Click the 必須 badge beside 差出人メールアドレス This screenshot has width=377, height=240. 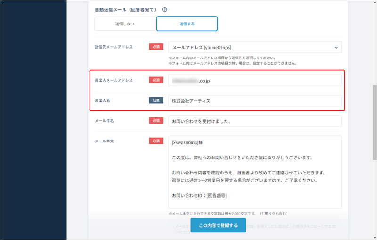[156, 80]
